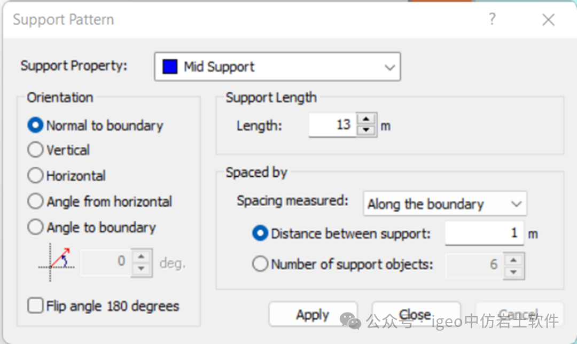Expand the Spacing measured dropdown

[445, 204]
